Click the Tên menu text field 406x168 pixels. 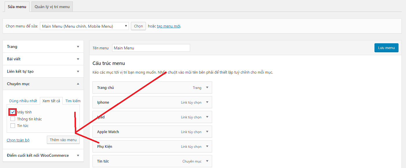click(151, 48)
